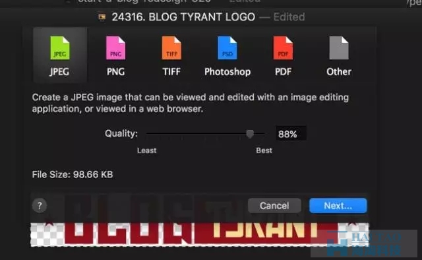Click the Quality slider track left of the handle
This screenshot has height=260, width=422.
(196, 133)
